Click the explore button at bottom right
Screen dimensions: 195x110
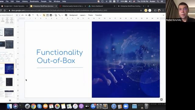pos(161,100)
